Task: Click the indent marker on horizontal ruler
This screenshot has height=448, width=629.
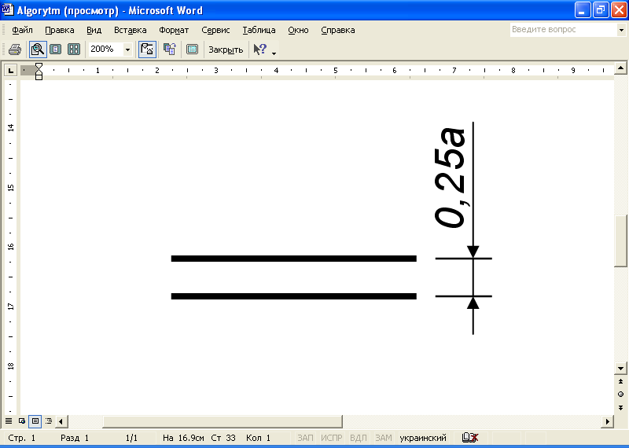Action: click(x=39, y=71)
